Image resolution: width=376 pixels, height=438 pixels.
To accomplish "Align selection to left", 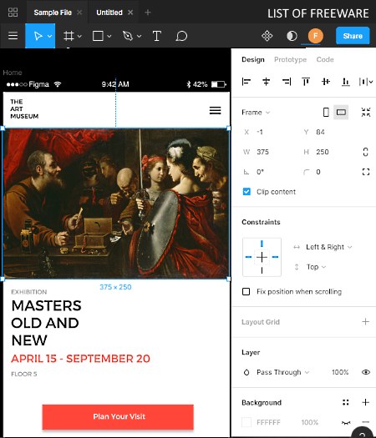I will point(246,82).
